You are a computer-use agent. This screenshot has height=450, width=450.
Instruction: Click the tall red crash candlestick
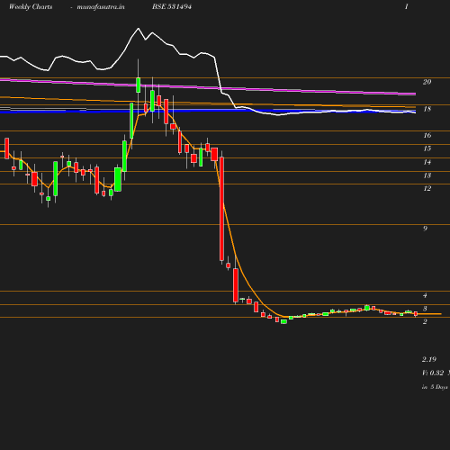(x=221, y=209)
